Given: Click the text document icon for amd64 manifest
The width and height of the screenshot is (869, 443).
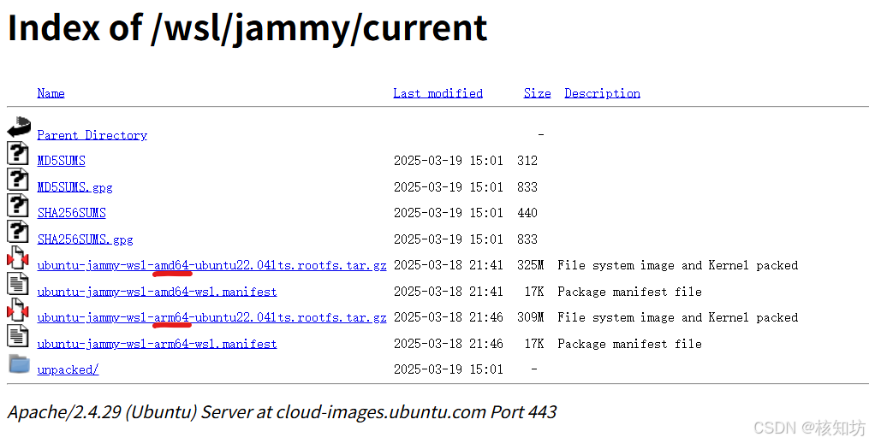Looking at the screenshot, I should pyautogui.click(x=18, y=284).
